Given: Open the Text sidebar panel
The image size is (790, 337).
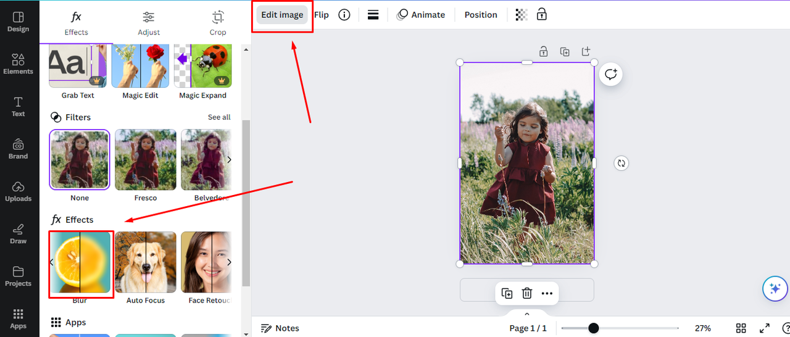Looking at the screenshot, I should 19,106.
